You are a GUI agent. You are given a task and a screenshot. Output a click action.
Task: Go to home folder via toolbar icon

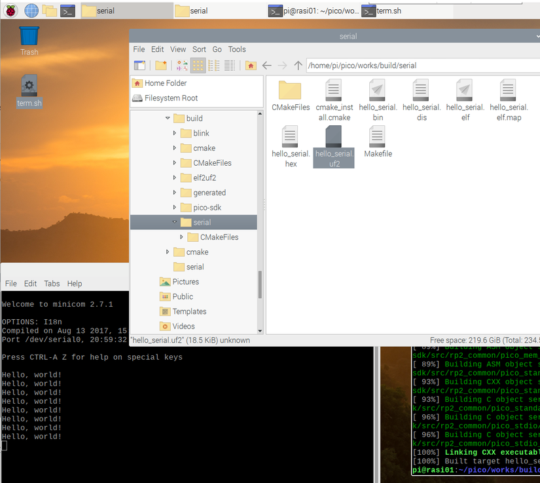pyautogui.click(x=251, y=66)
